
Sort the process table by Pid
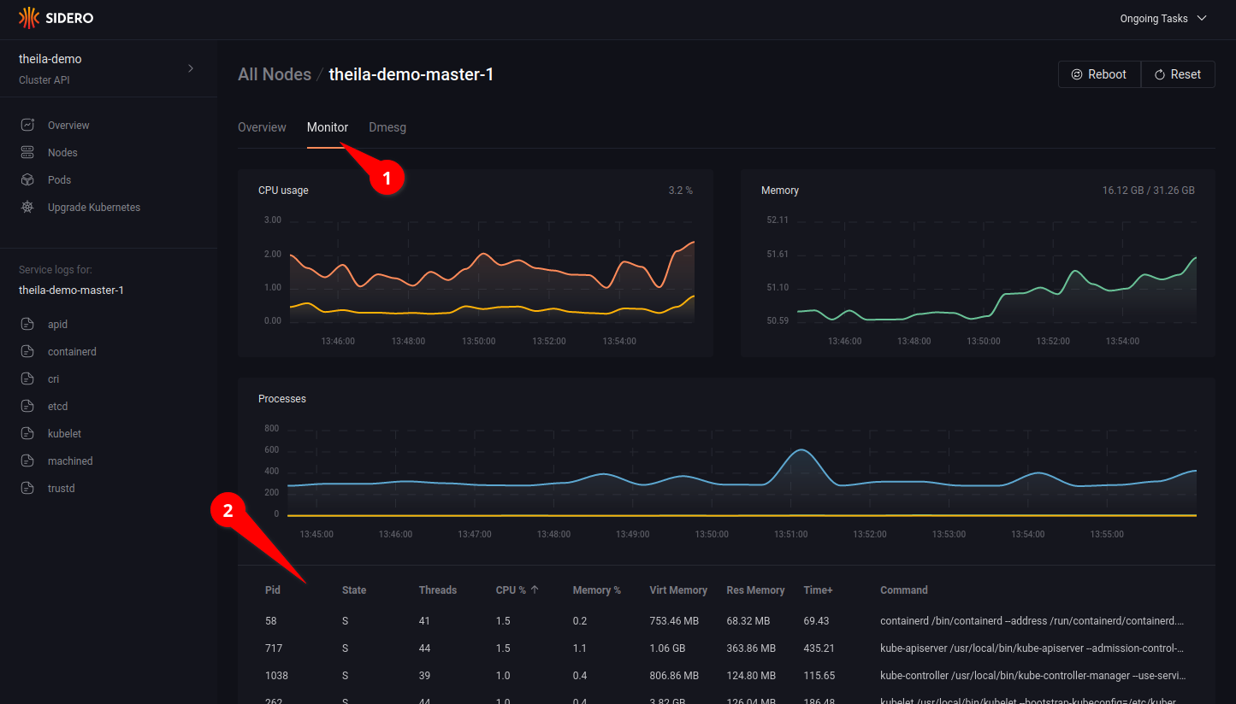tap(273, 590)
